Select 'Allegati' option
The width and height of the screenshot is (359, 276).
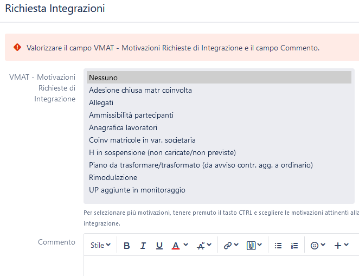219,102
